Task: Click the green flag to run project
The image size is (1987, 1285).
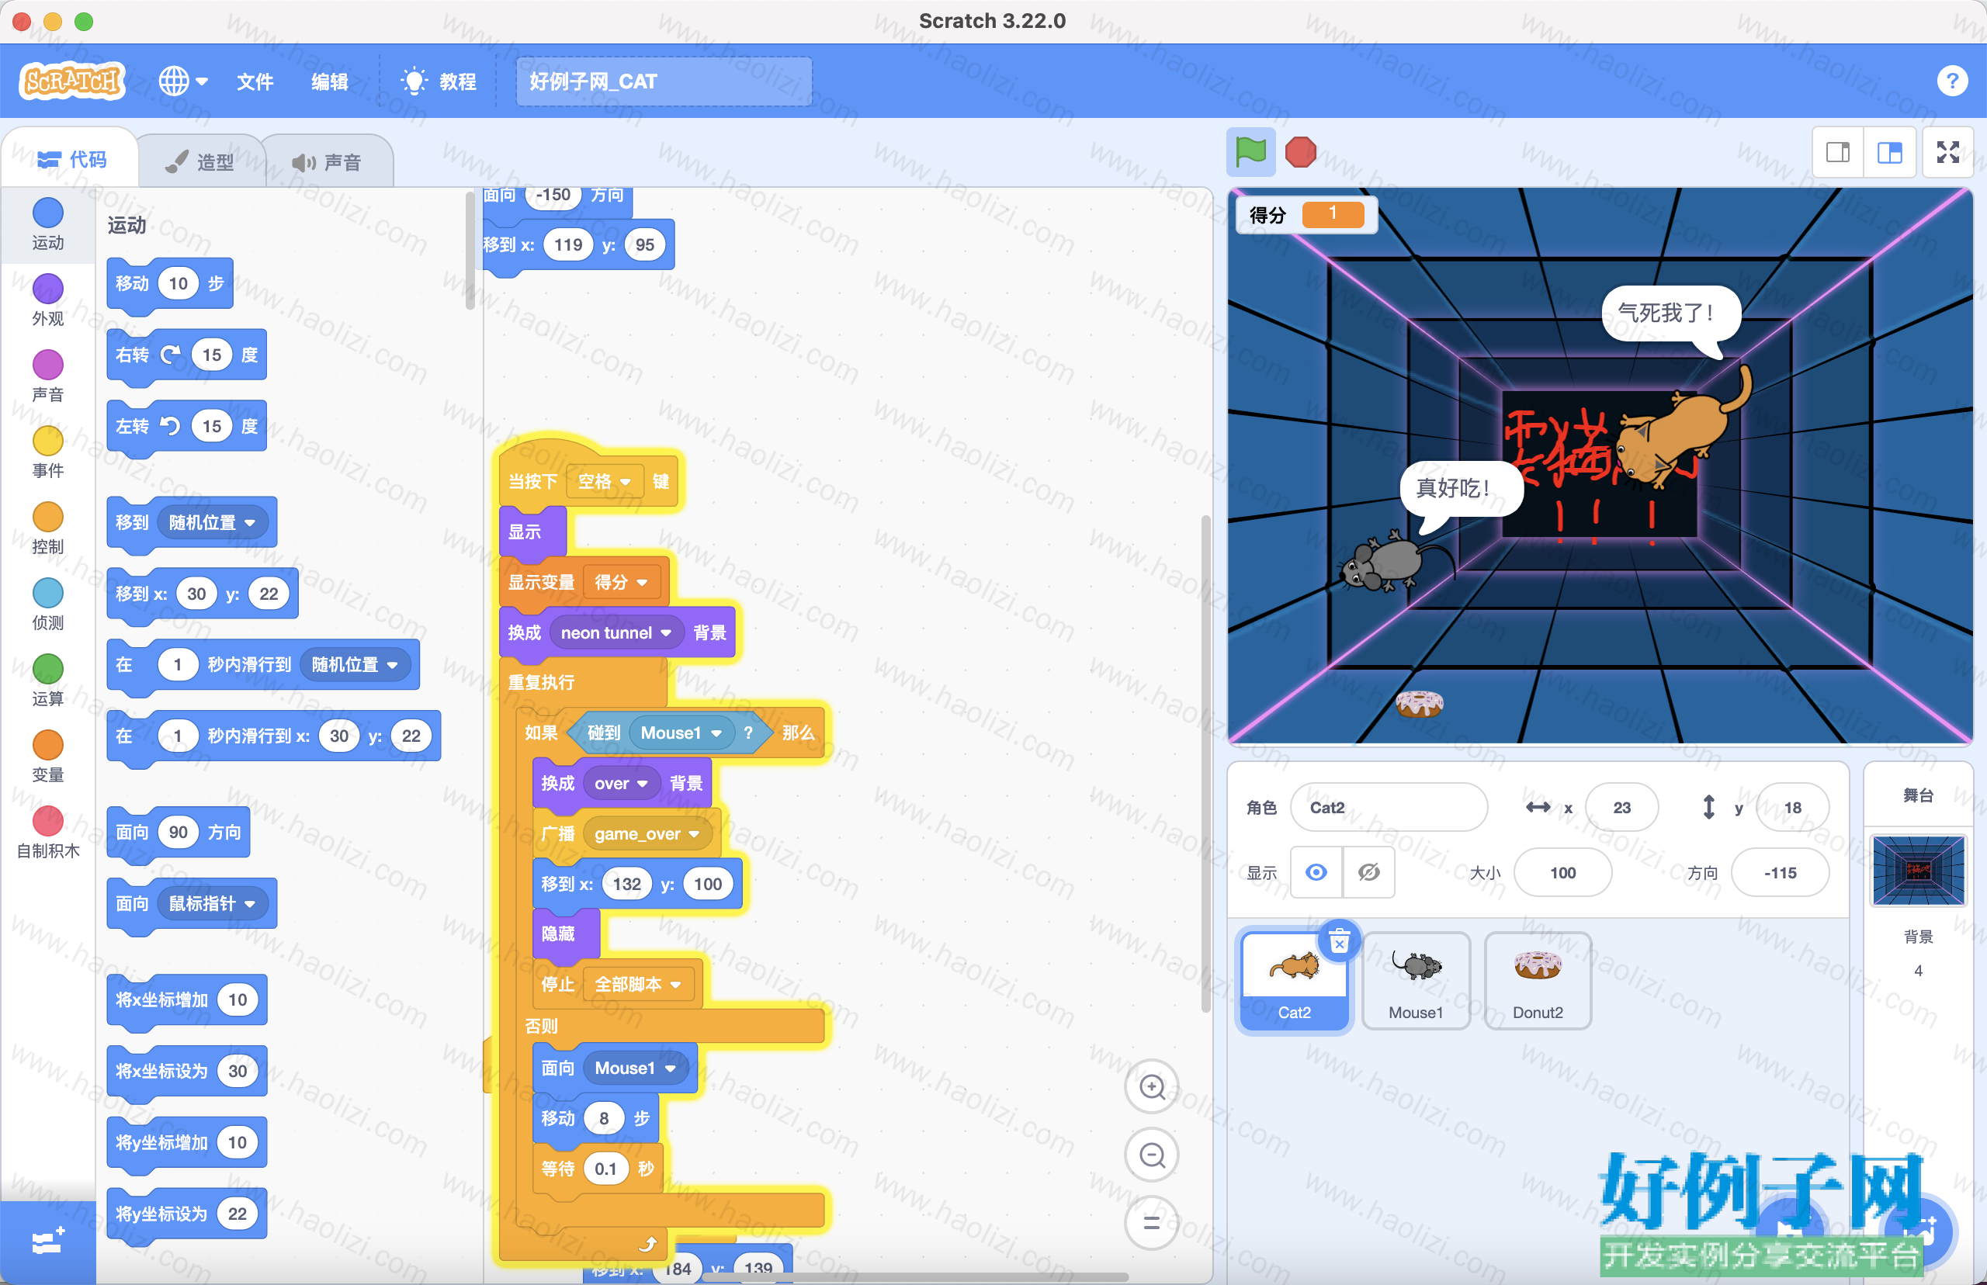Action: click(x=1250, y=152)
